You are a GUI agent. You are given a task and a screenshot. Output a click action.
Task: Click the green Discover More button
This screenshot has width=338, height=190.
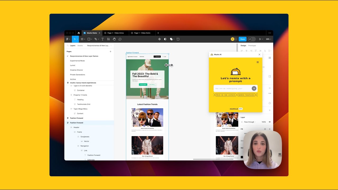click(143, 84)
